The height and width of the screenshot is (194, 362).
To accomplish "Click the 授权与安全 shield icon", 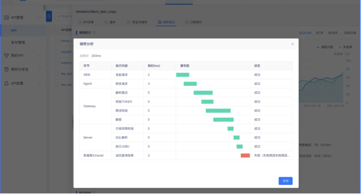I will click(x=6, y=69).
